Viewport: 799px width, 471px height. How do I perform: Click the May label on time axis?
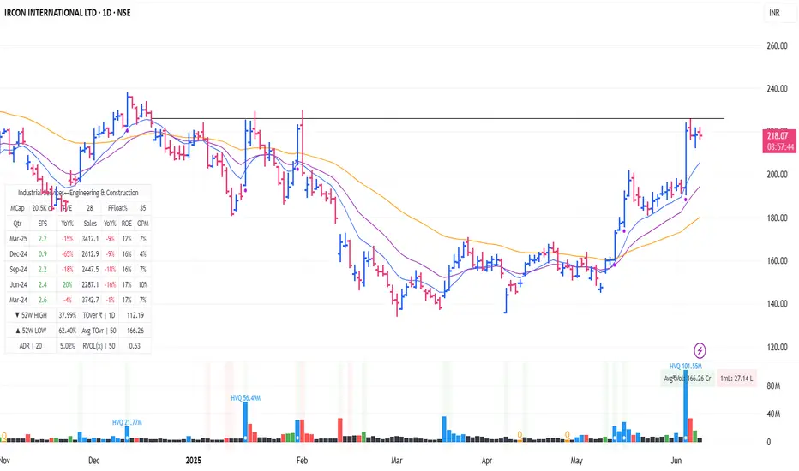pyautogui.click(x=576, y=461)
